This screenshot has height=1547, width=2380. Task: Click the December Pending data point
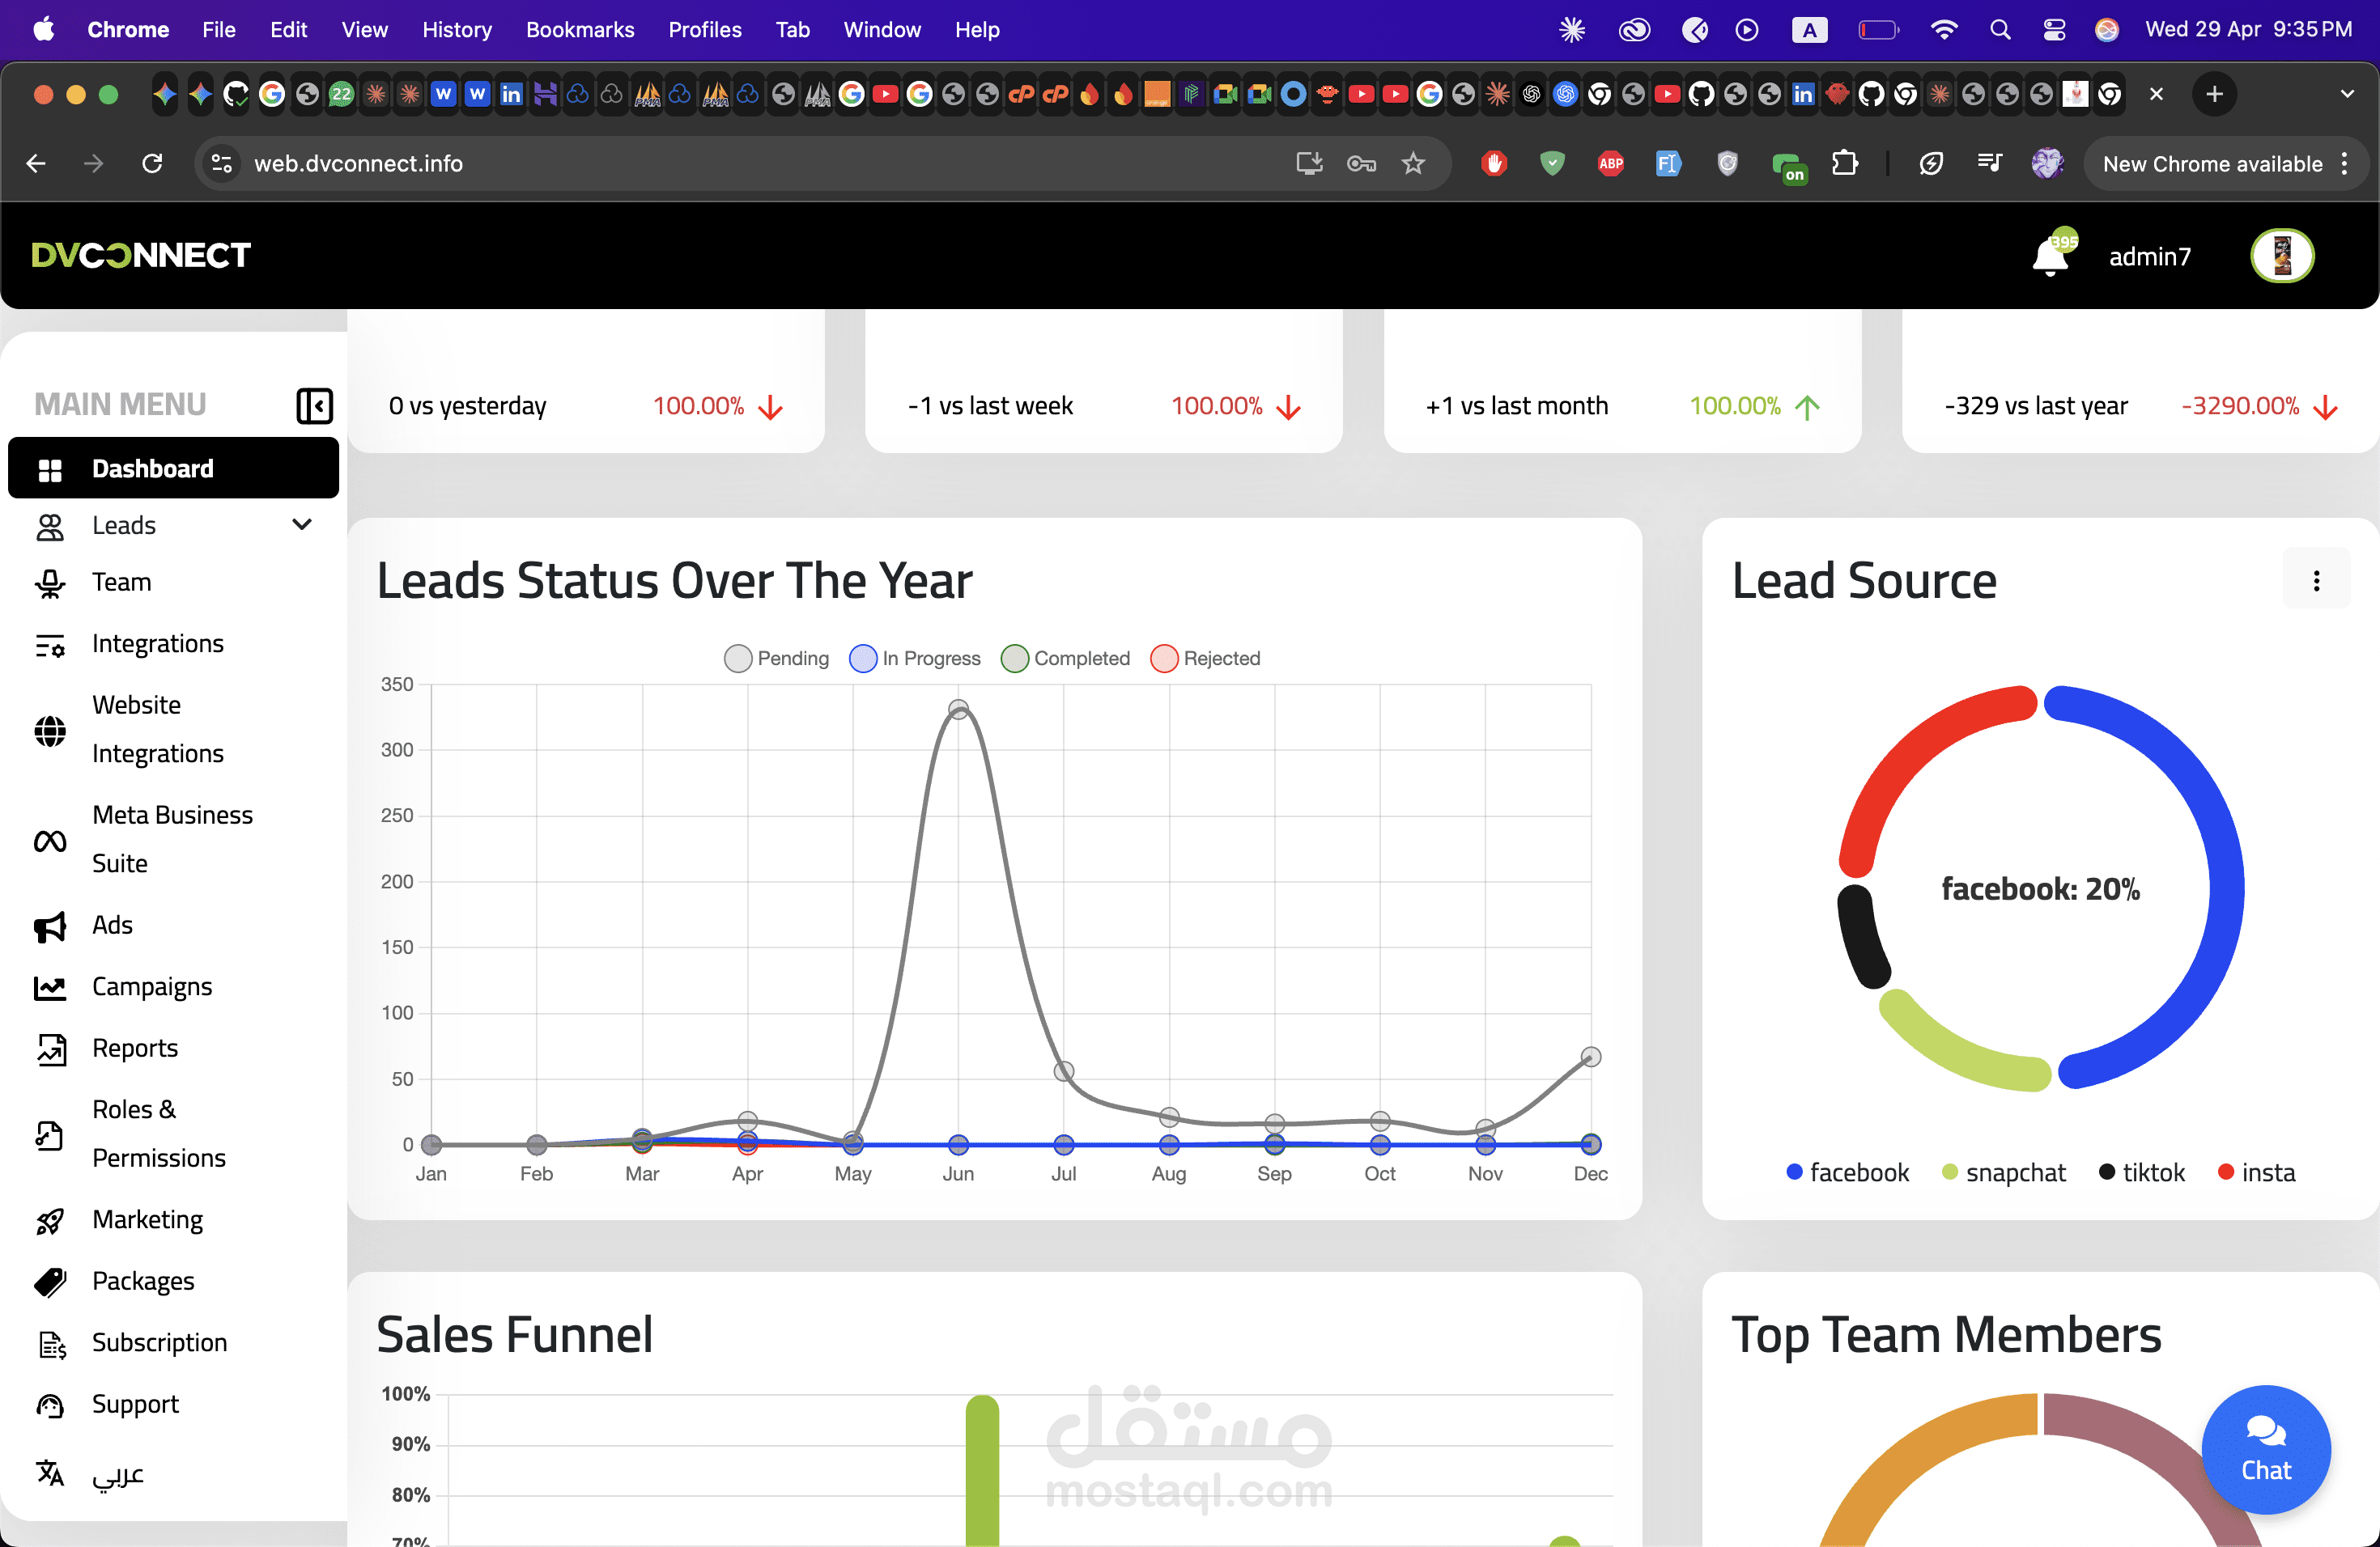pyautogui.click(x=1590, y=1057)
